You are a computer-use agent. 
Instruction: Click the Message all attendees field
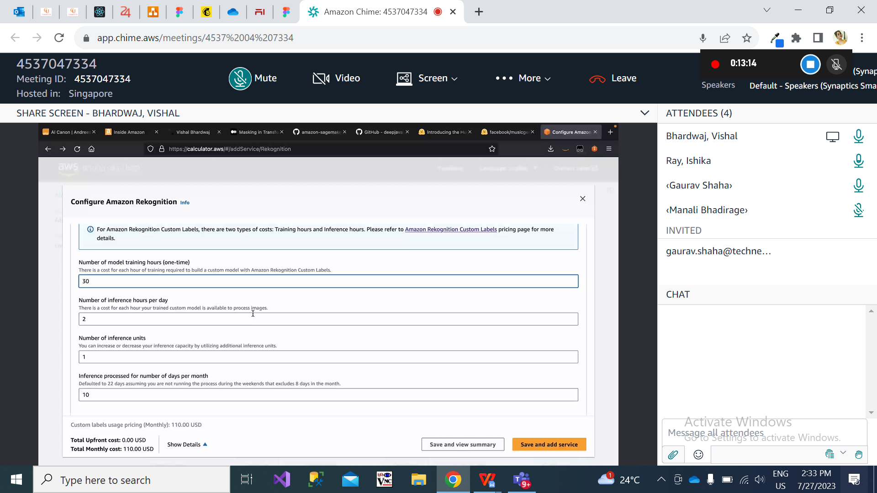coord(764,432)
